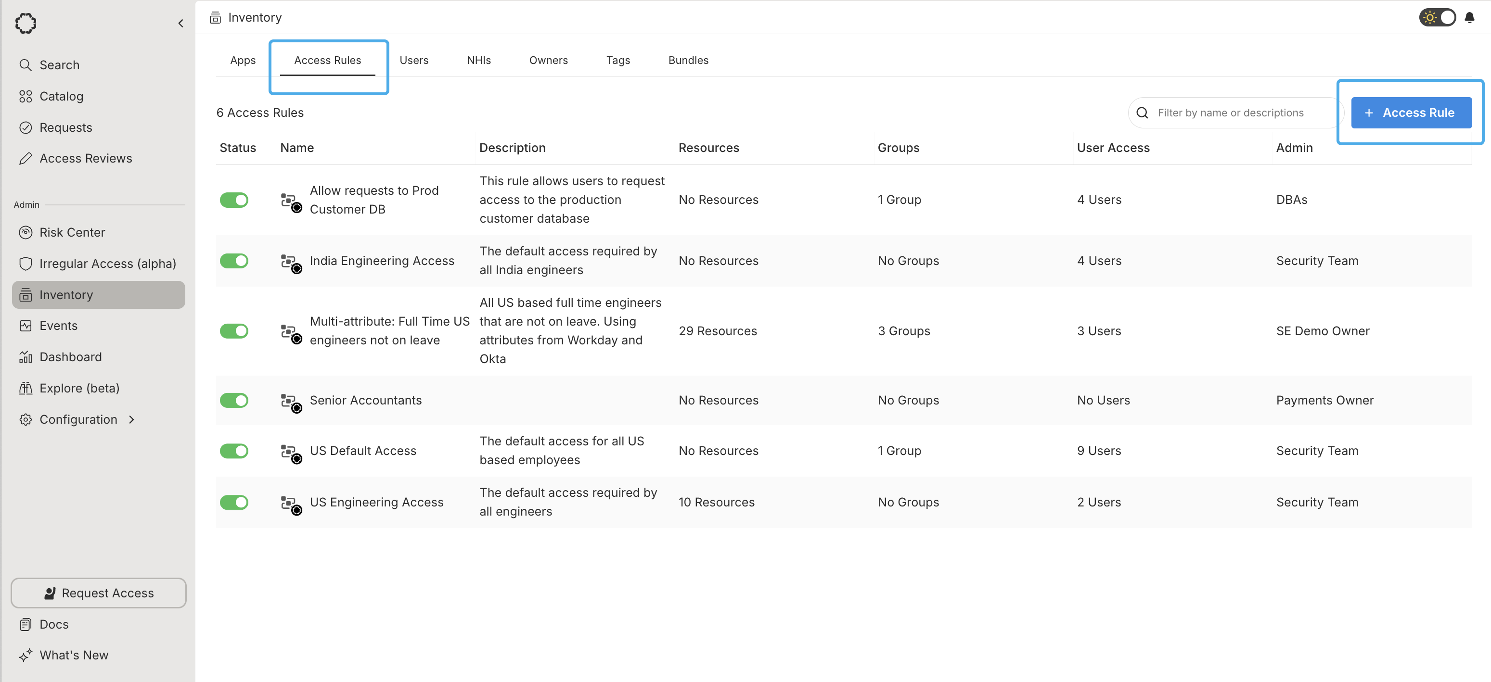Open Irregular Access shield item
The image size is (1491, 682).
107,263
